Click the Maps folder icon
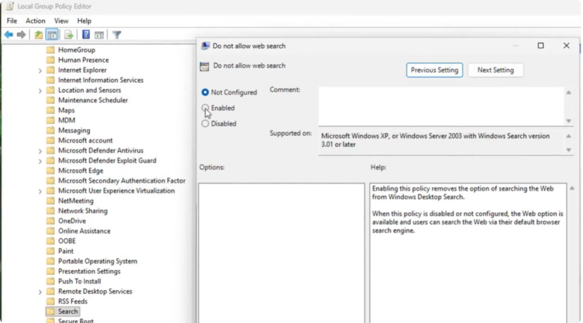583x323 pixels. (x=51, y=110)
